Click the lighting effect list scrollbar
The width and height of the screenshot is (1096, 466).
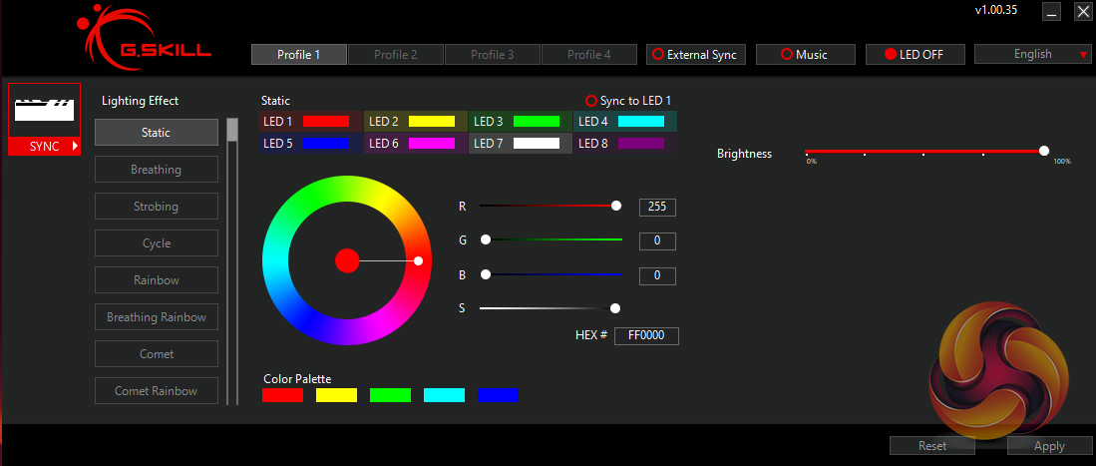231,131
